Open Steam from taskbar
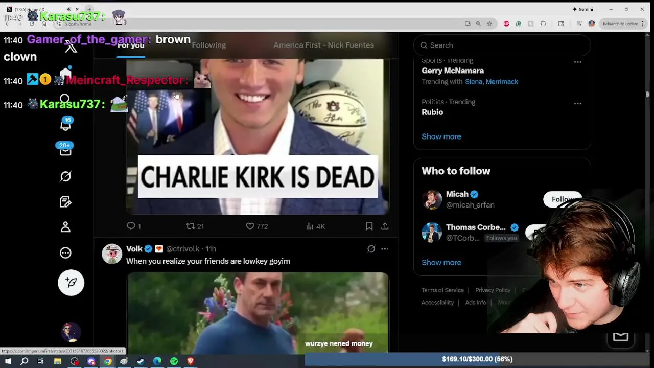Screen dimensions: 654x368 click(141, 361)
